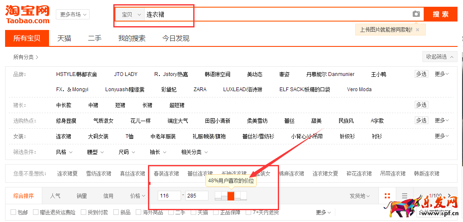The image size is (463, 222).
Task: Click the camera image-search icon
Action: click(x=416, y=14)
